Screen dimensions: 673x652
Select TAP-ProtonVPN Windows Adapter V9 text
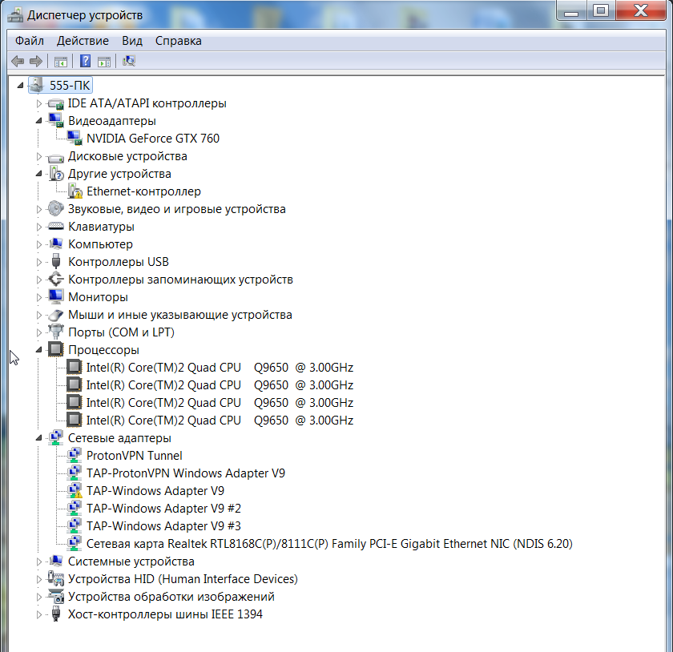[185, 473]
